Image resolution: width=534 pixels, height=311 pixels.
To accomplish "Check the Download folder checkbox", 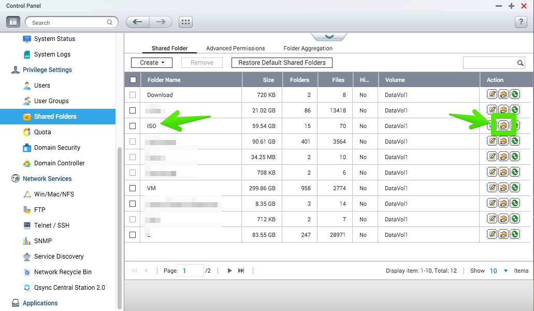I will coord(133,95).
